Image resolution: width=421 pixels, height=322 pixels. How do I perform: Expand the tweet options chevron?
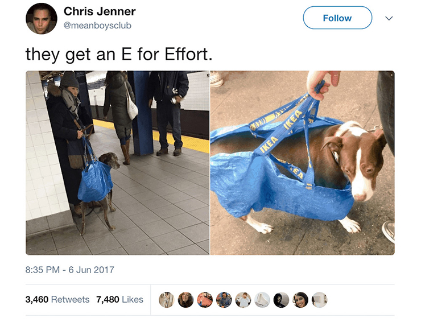click(389, 18)
